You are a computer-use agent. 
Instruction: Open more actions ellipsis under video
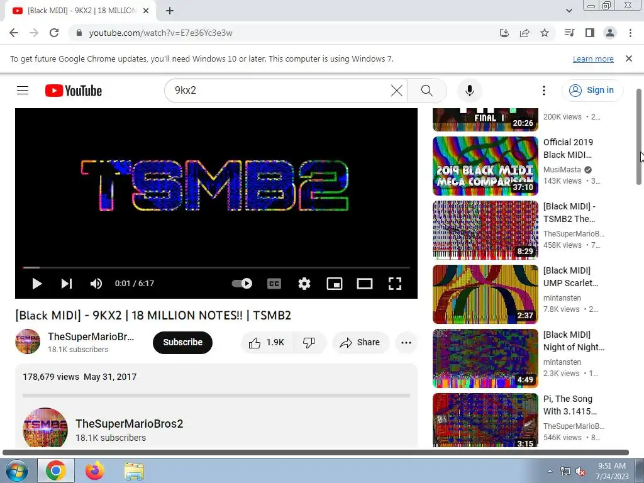point(406,342)
